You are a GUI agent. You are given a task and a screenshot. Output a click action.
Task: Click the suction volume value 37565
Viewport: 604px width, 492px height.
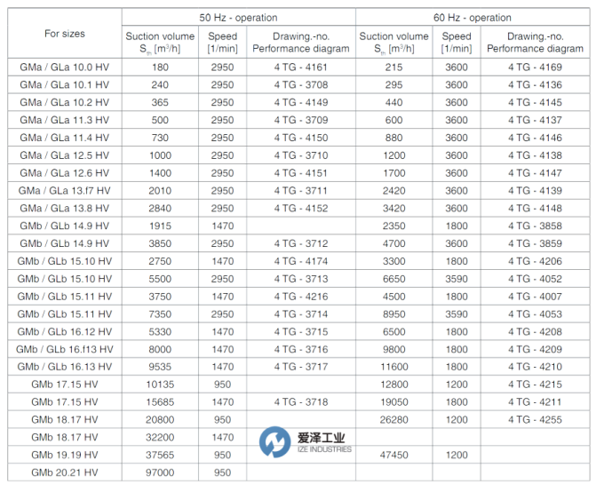coord(160,455)
